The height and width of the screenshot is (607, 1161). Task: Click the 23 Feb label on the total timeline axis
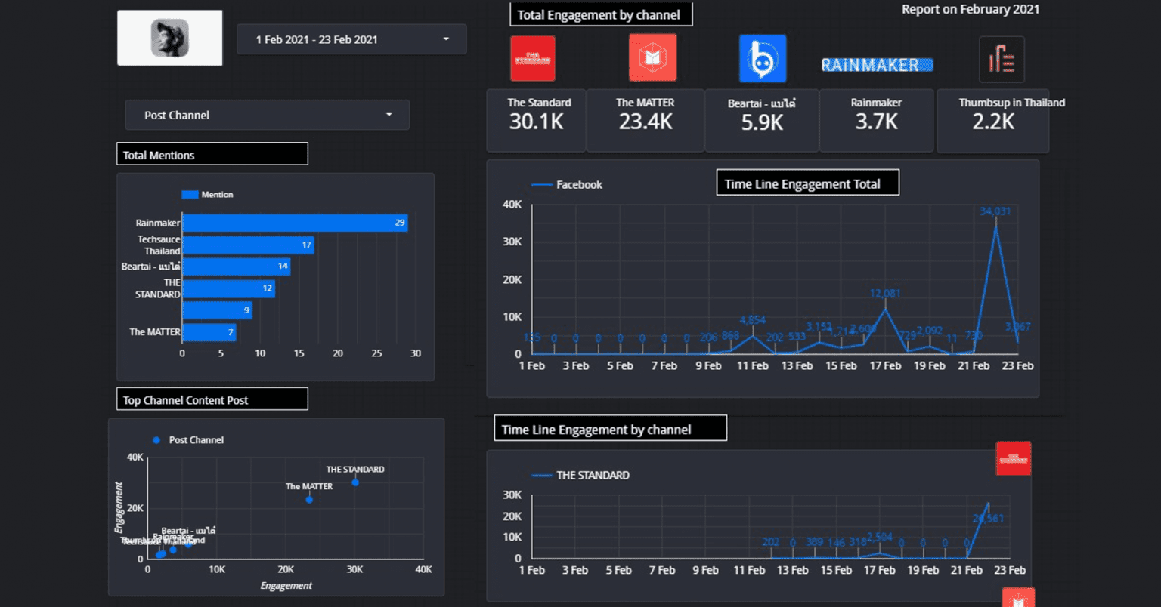click(x=1018, y=365)
